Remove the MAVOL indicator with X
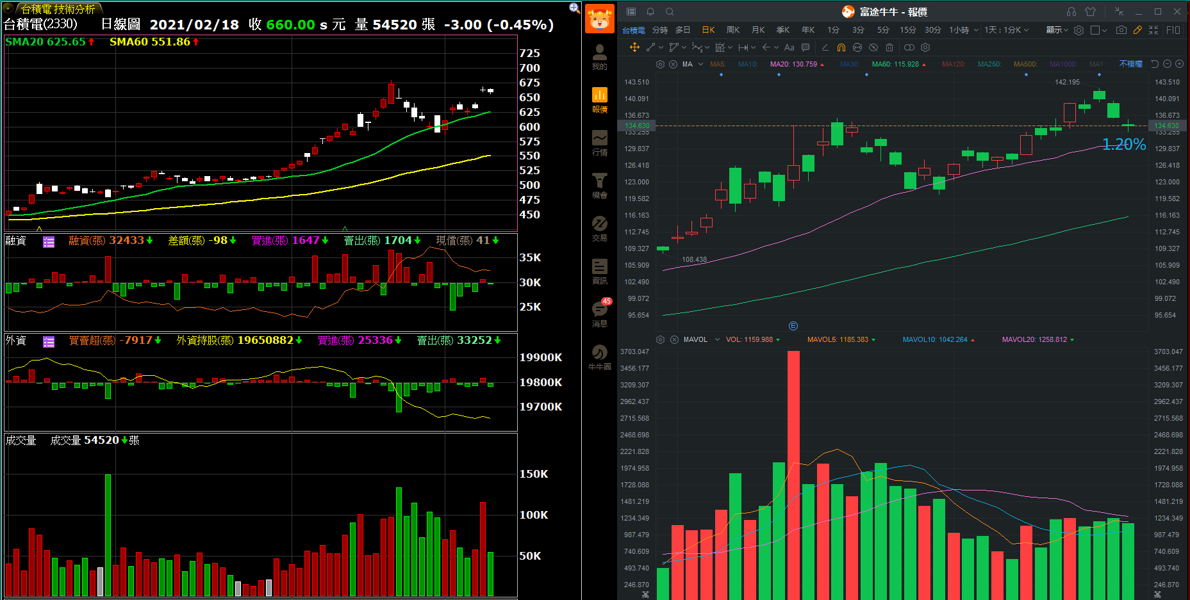1190x600 pixels. [674, 339]
